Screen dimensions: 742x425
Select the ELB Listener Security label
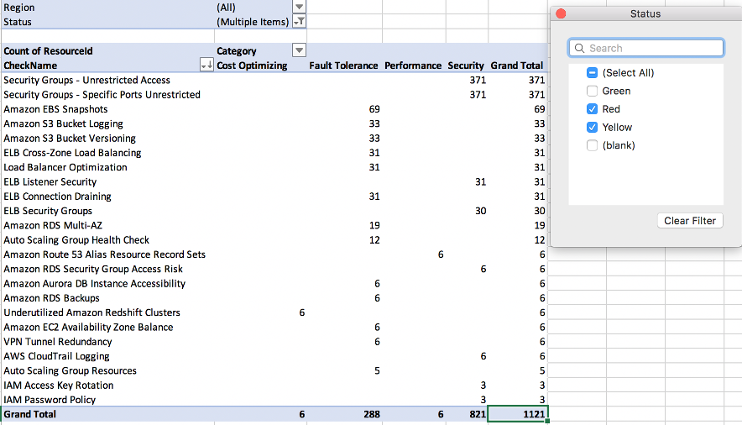pyautogui.click(x=50, y=182)
